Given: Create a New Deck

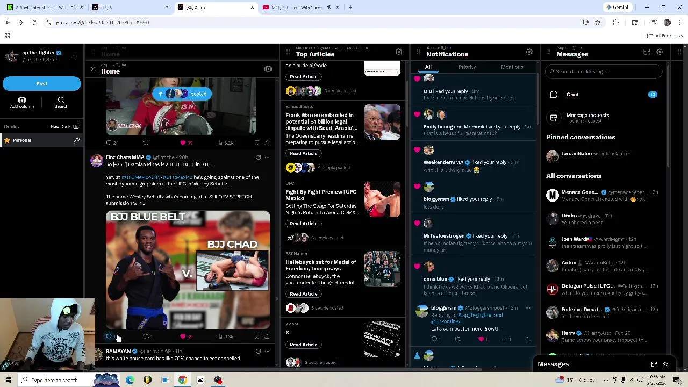Looking at the screenshot, I should tap(64, 126).
